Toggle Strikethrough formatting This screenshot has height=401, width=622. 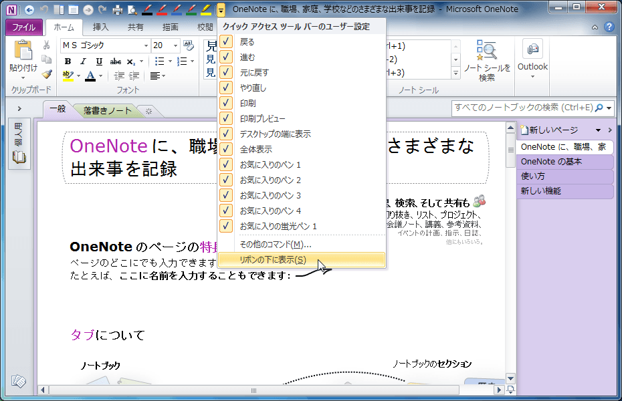click(116, 61)
